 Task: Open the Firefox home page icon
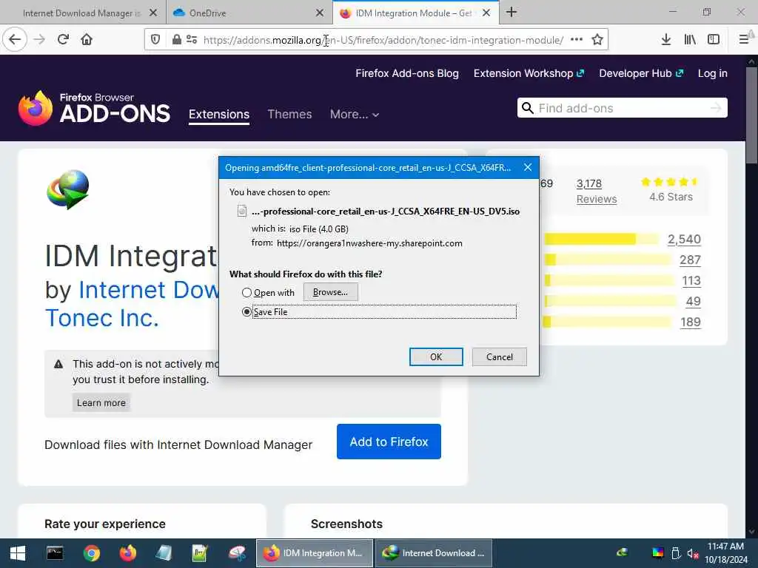click(87, 40)
